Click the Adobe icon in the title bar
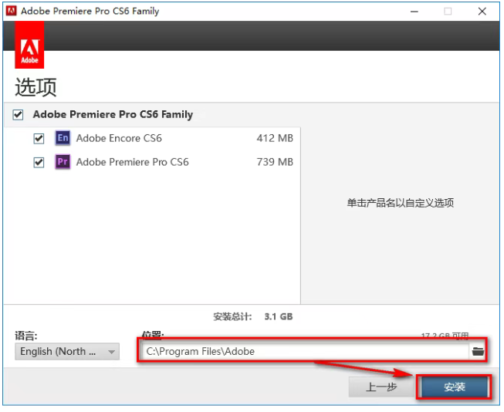504x412 pixels. click(11, 12)
